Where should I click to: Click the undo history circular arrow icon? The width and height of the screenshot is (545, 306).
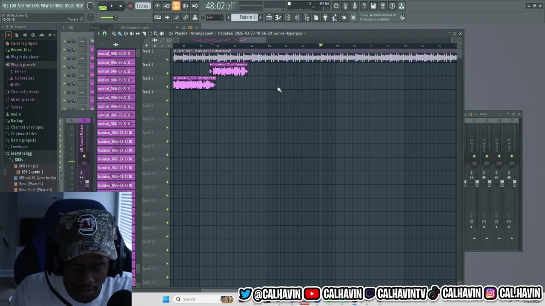336,6
